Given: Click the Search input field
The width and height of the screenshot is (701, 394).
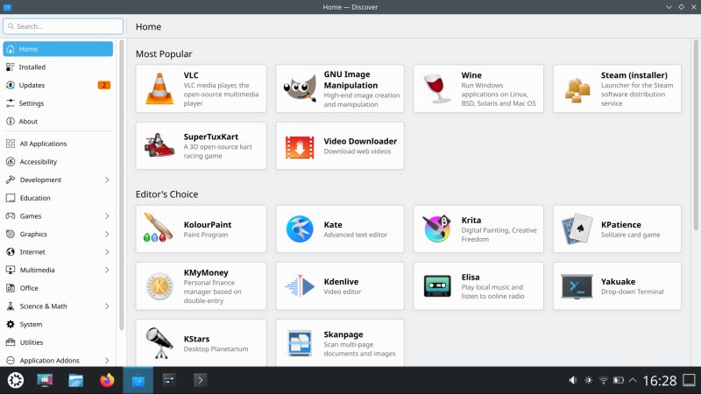Looking at the screenshot, I should (63, 26).
